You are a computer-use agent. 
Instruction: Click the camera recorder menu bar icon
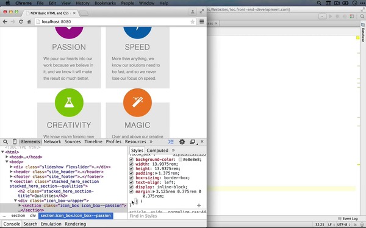(x=337, y=3)
